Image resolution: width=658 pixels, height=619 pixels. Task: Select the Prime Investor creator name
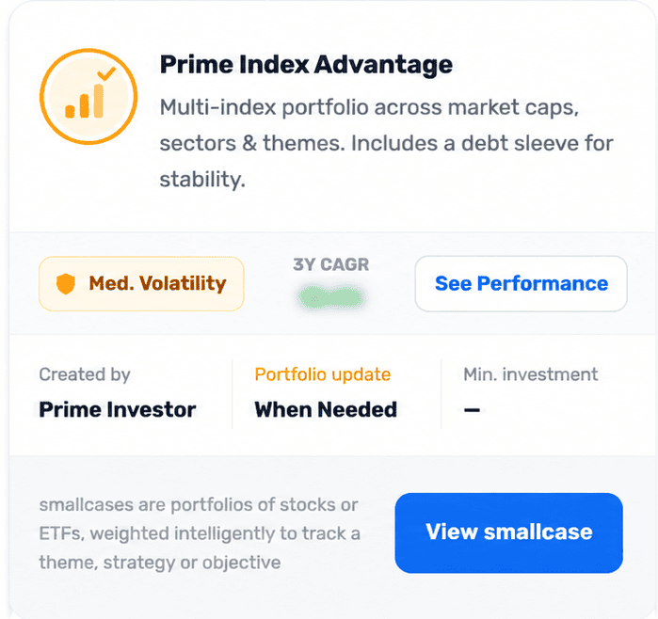coord(118,410)
